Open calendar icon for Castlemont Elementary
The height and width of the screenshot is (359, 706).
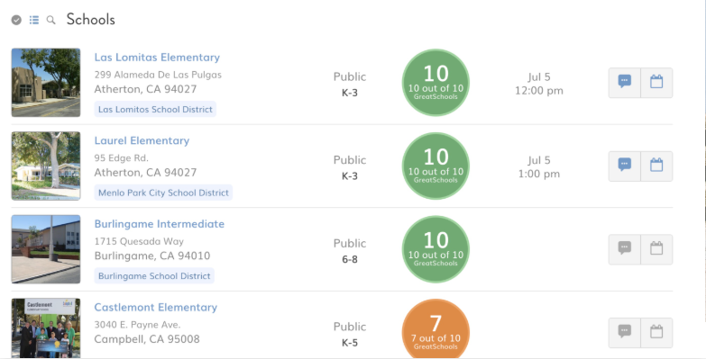[x=656, y=333]
